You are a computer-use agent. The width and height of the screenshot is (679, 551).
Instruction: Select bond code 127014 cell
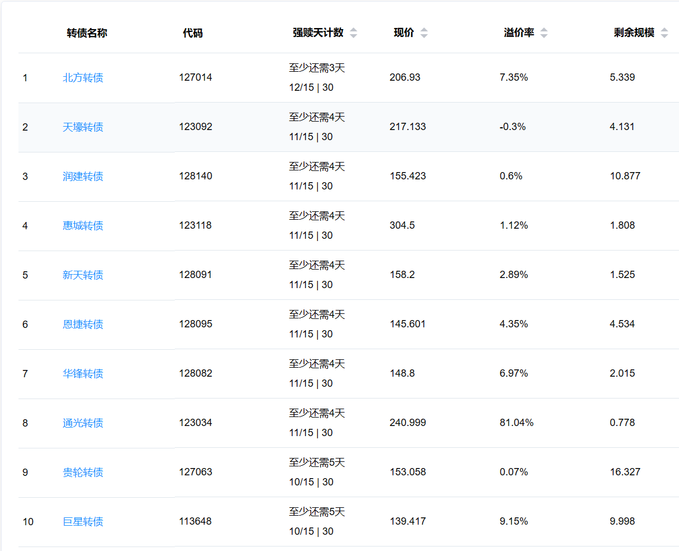(x=196, y=77)
